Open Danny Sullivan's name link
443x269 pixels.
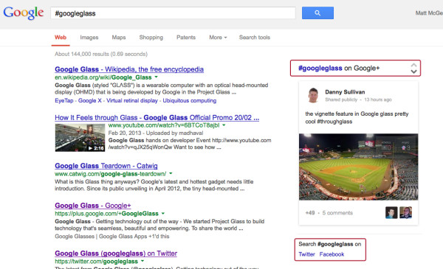pyautogui.click(x=345, y=92)
